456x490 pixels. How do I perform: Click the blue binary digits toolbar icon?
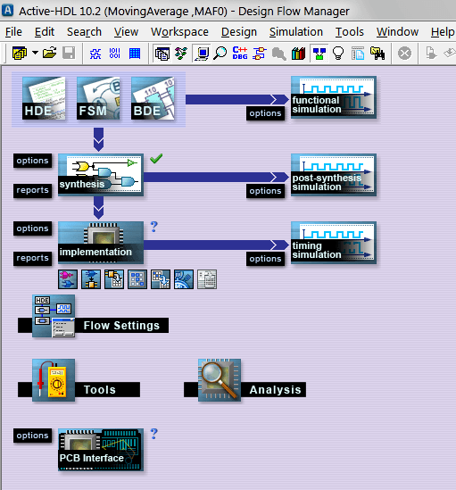115,54
